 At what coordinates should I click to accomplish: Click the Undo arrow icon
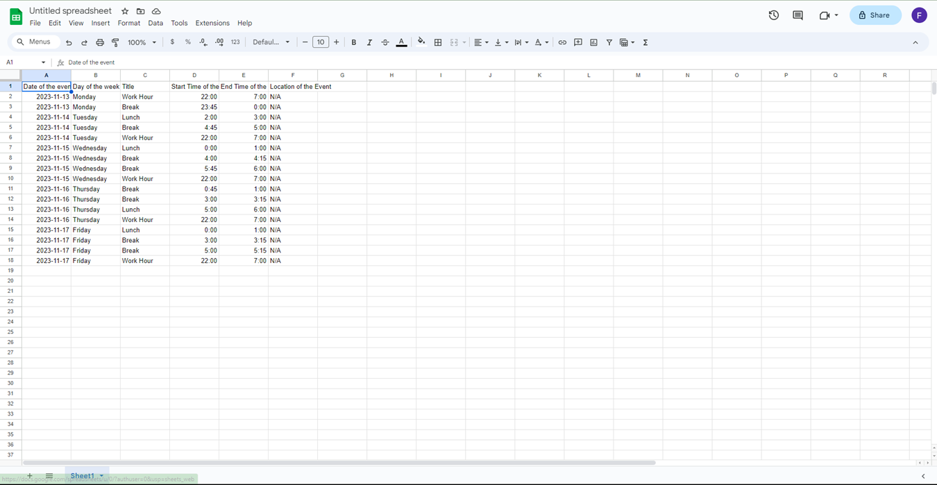tap(69, 42)
